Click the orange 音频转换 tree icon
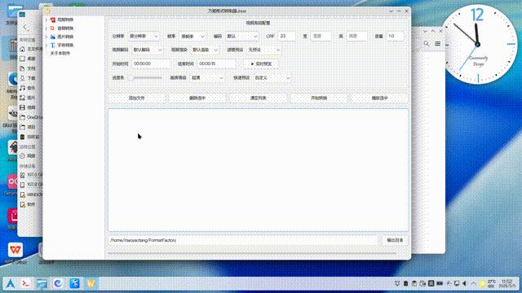The height and width of the screenshot is (293, 522). pos(52,28)
